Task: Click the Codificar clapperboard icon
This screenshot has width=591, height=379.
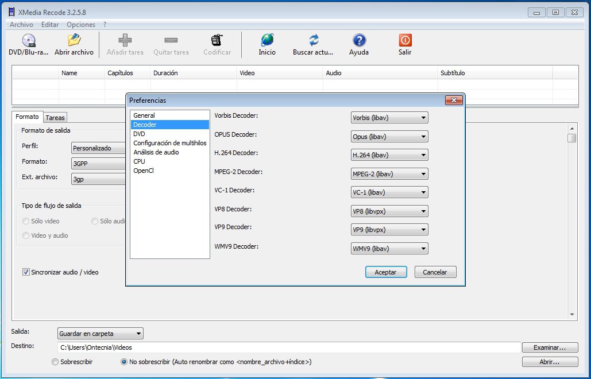Action: tap(217, 40)
